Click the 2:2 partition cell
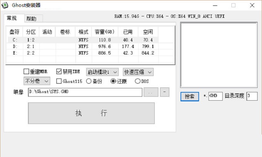This screenshot has height=157, width=262. click(31, 53)
